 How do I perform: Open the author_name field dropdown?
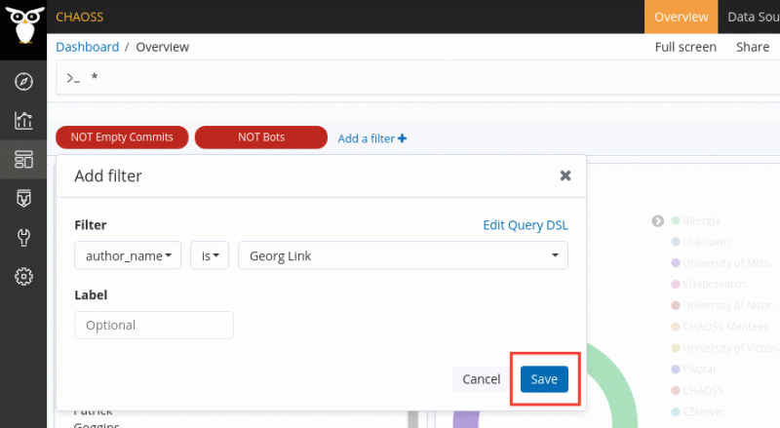128,255
